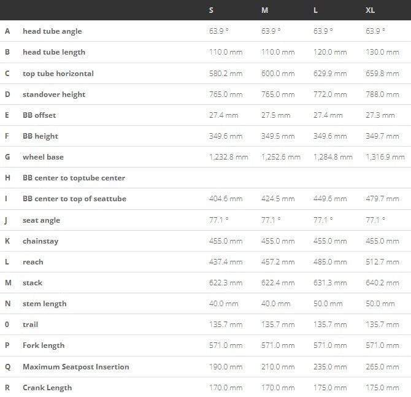Click the L size column header
This screenshot has height=397, width=411.
[x=315, y=10]
